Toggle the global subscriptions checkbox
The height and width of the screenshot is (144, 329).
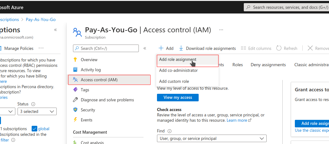click(x=34, y=129)
